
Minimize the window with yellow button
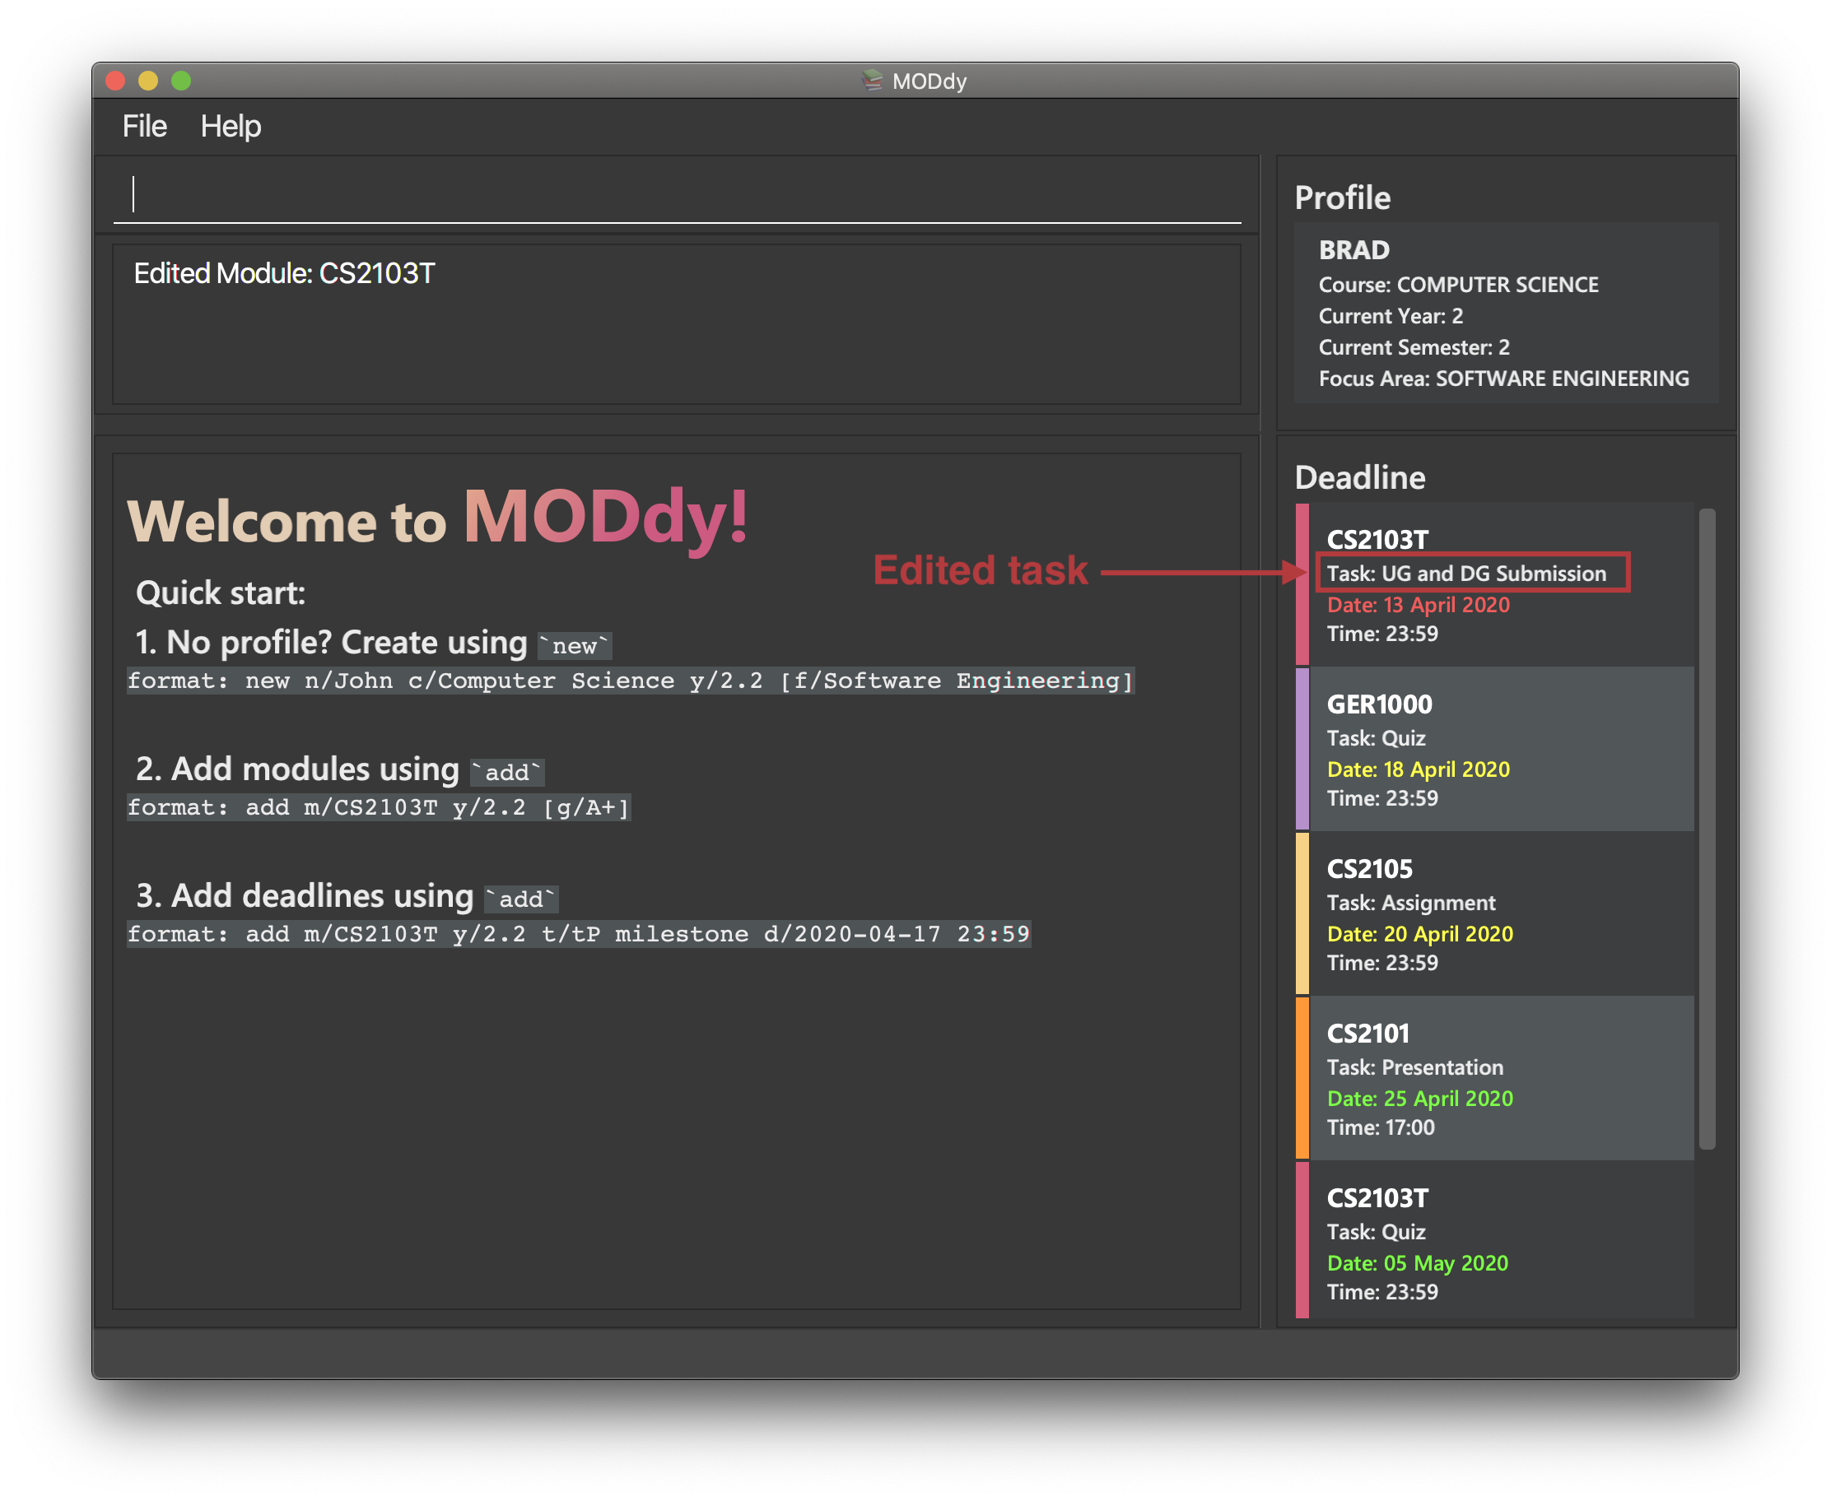[148, 81]
